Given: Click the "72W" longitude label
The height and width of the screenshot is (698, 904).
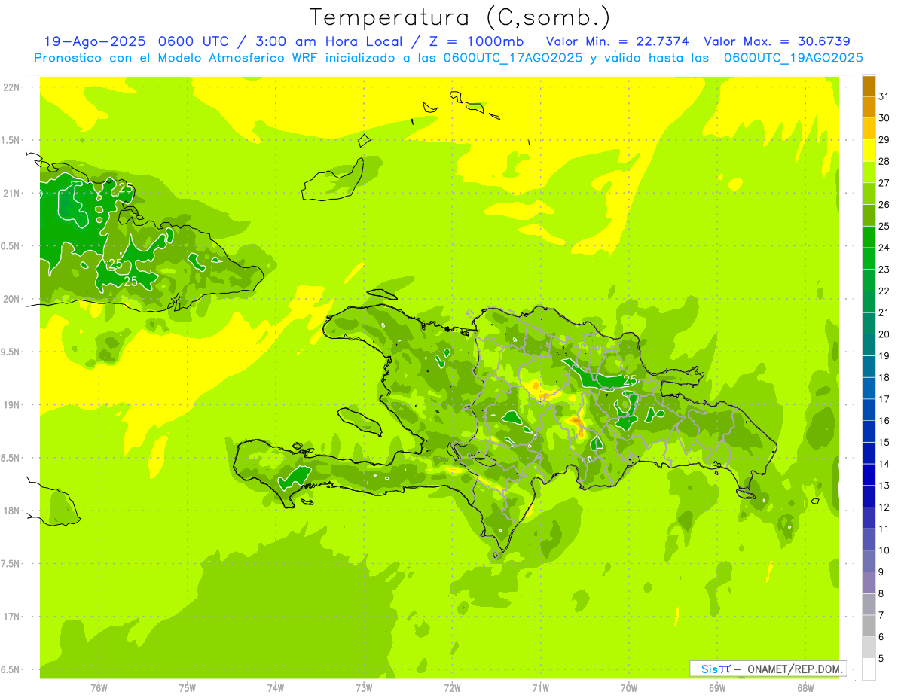Looking at the screenshot, I should [452, 687].
